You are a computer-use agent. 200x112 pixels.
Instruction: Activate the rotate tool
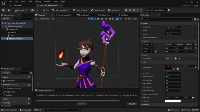95,19
